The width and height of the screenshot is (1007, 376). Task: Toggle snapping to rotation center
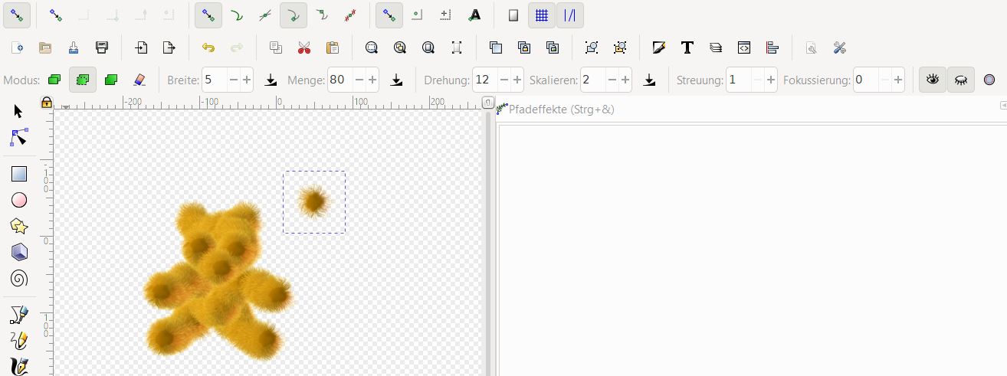point(446,15)
